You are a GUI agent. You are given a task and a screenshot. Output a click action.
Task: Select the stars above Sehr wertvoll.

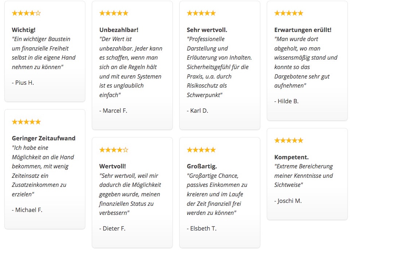201,13
